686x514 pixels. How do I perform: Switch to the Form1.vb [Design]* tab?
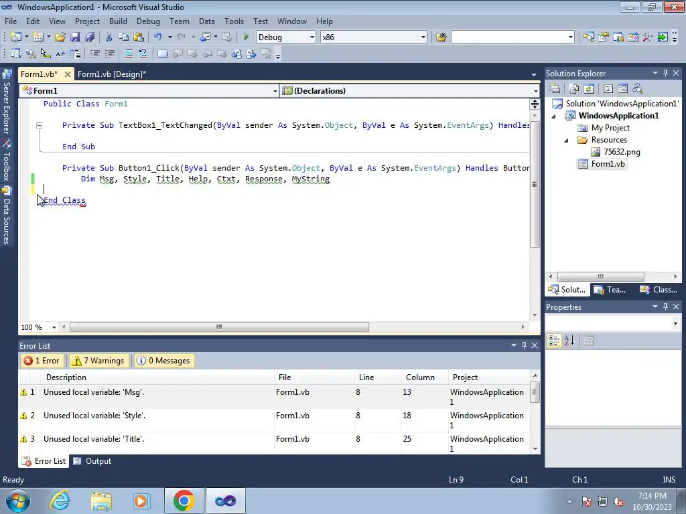(112, 74)
